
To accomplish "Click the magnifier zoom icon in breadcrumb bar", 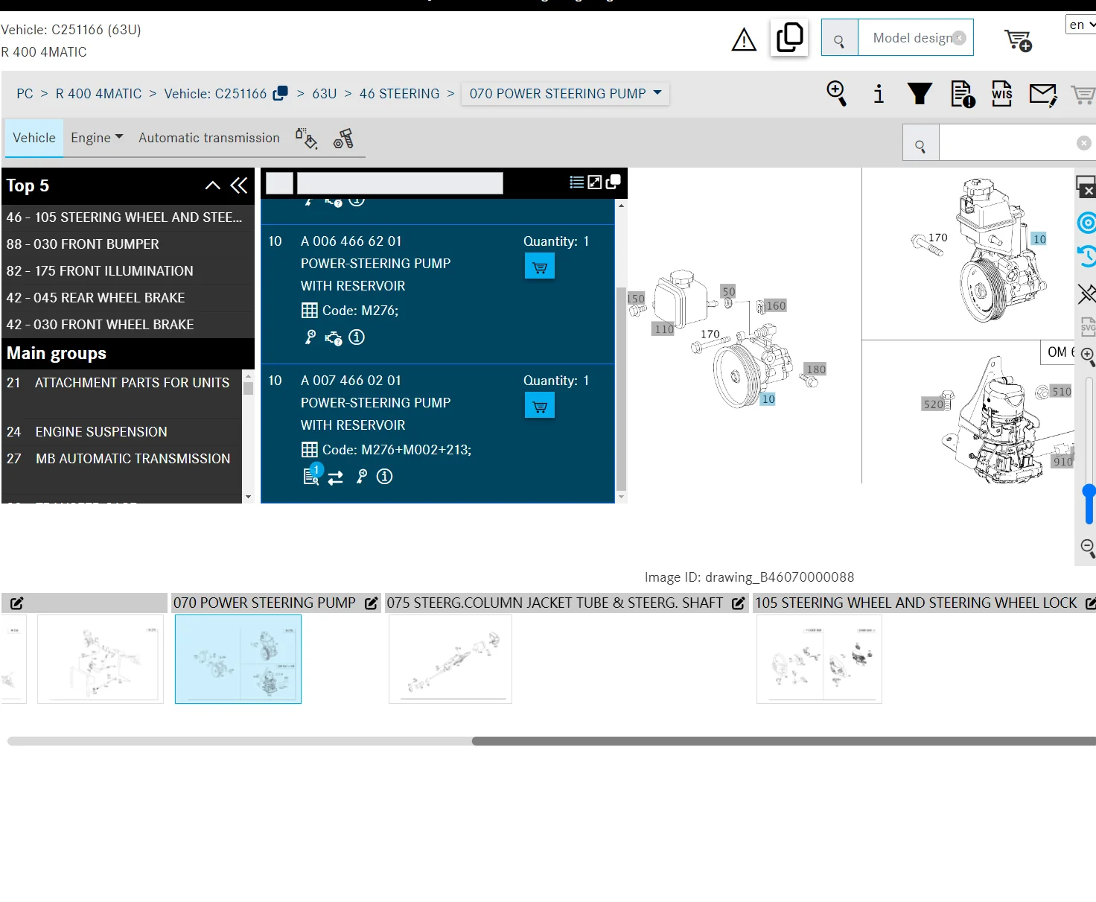I will point(837,94).
